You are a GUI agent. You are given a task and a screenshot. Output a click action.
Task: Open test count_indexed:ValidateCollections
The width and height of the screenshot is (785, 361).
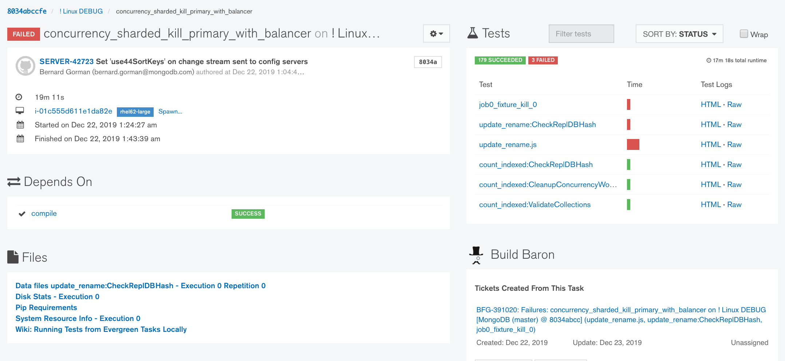(535, 205)
